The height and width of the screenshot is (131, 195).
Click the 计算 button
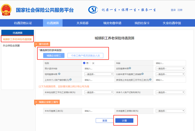click(x=124, y=121)
